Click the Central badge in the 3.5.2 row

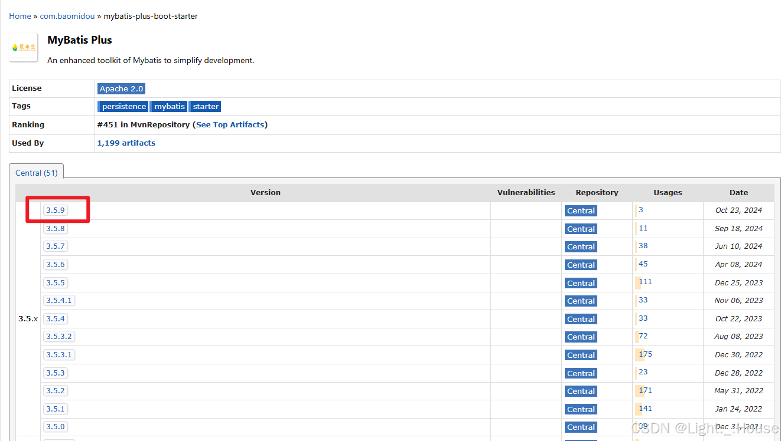(581, 391)
